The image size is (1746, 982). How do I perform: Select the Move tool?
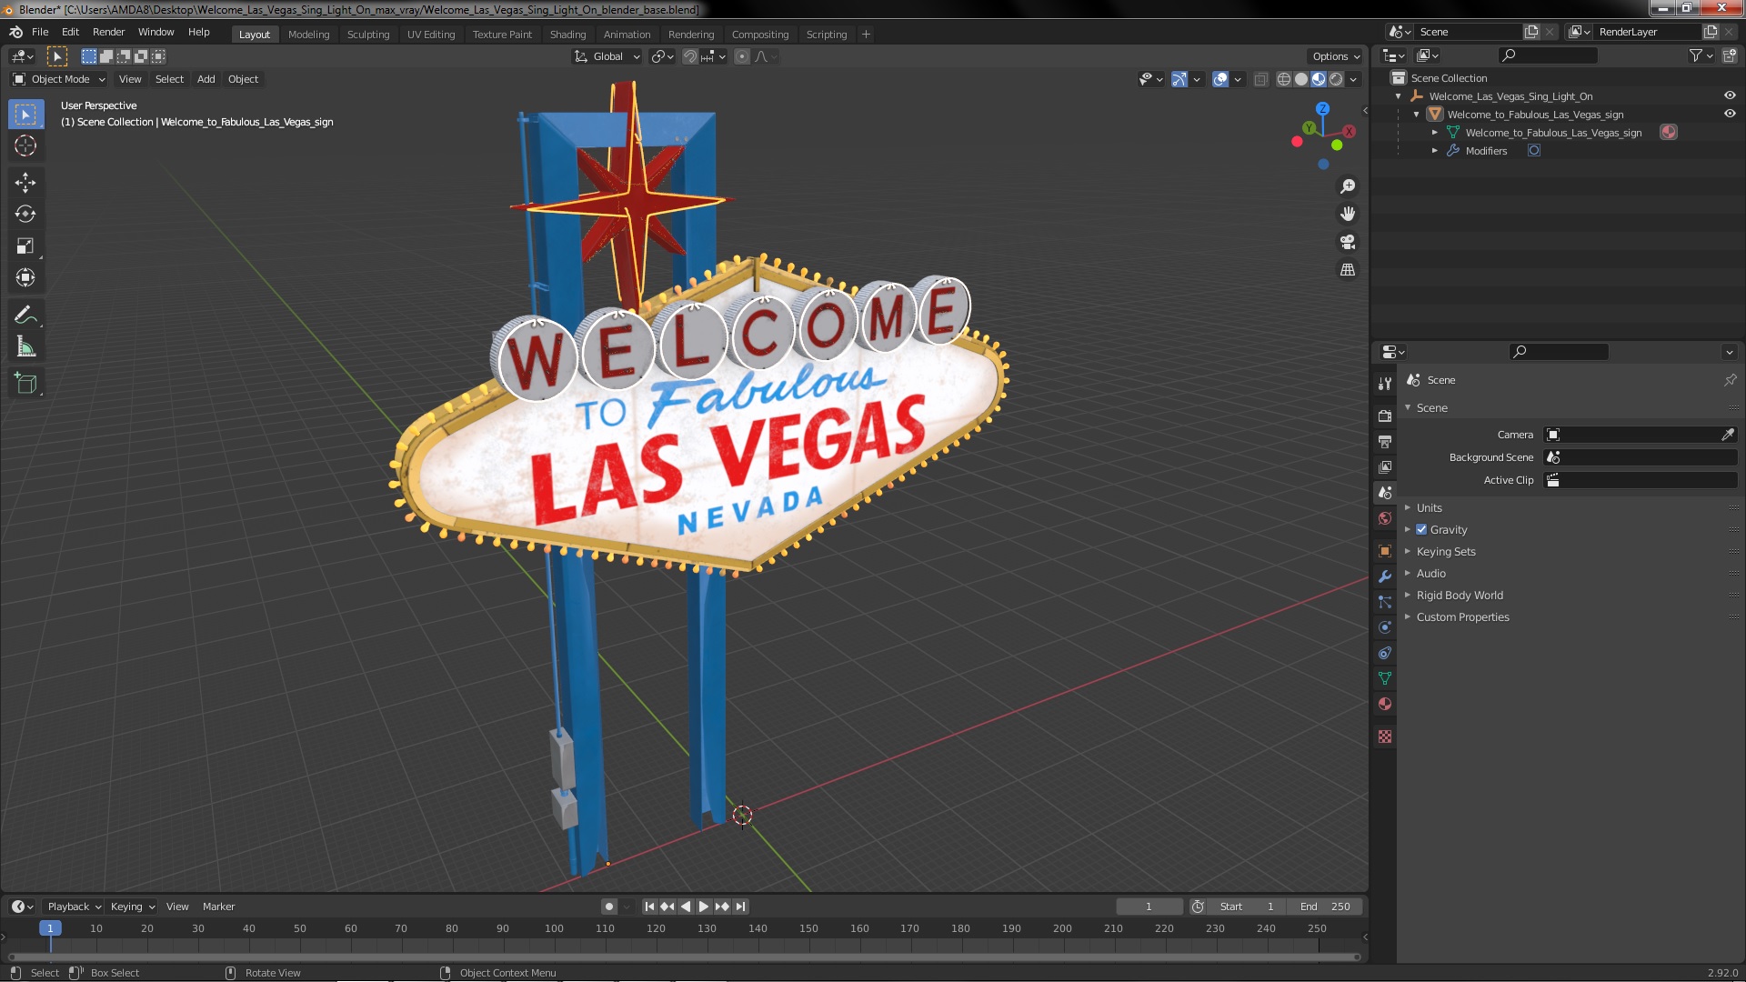[x=25, y=183]
